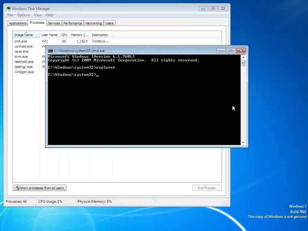Click the explorer command line in cmd

pyautogui.click(x=82, y=67)
